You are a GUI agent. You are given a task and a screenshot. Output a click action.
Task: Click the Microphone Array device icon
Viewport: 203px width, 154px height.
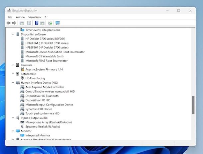[x=22, y=122]
